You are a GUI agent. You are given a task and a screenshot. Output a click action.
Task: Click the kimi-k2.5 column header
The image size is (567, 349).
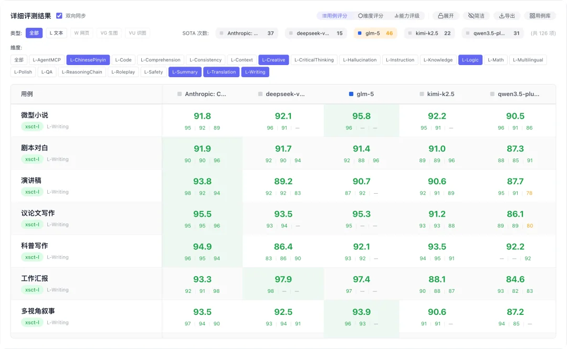[440, 94]
